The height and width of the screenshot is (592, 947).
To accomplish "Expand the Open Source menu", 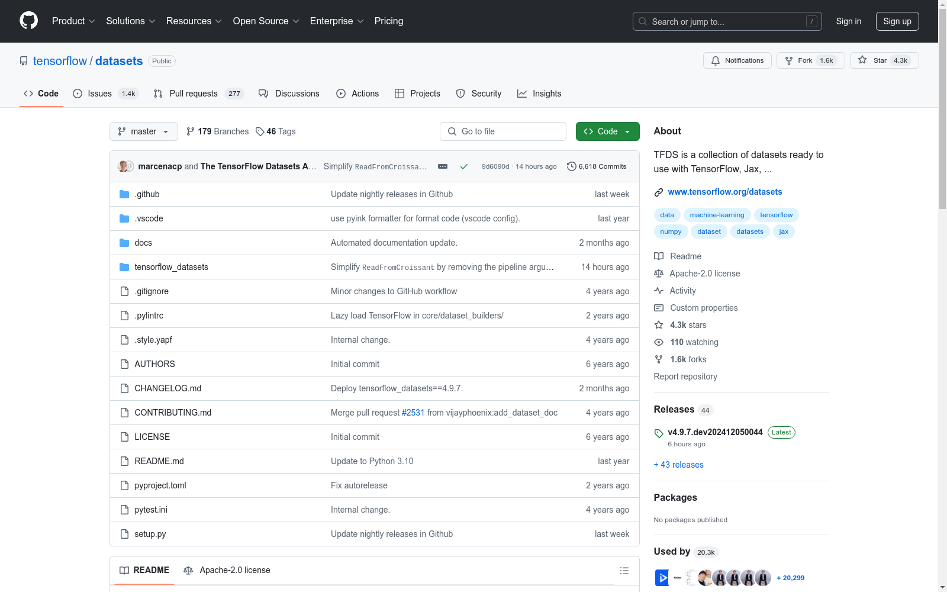I will (266, 21).
